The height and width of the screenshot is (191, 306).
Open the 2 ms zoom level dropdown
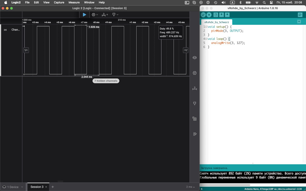pyautogui.click(x=191, y=187)
